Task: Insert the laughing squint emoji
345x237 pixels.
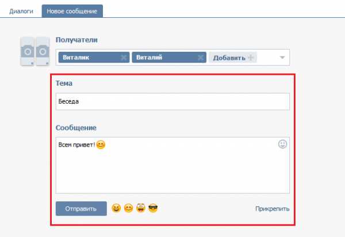Action: [x=116, y=208]
